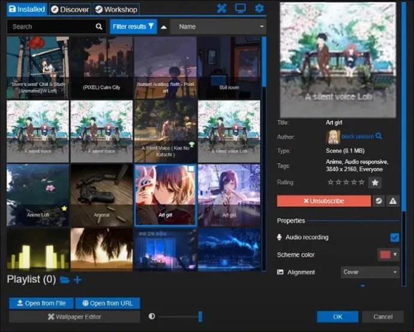Image resolution: width=414 pixels, height=332 pixels.
Task: Open the display monitor settings icon
Action: [240, 8]
